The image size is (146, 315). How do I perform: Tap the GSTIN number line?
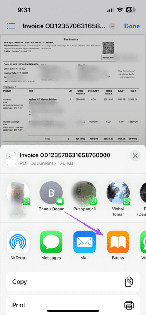(x=18, y=51)
